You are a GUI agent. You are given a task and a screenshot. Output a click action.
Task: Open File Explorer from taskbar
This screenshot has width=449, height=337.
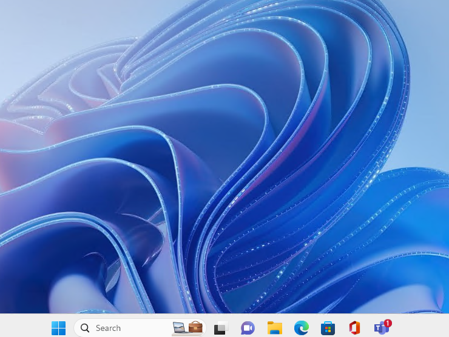tap(275, 328)
